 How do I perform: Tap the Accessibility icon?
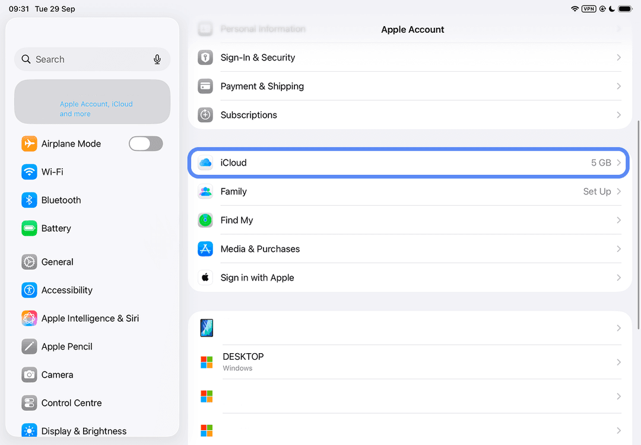(29, 290)
